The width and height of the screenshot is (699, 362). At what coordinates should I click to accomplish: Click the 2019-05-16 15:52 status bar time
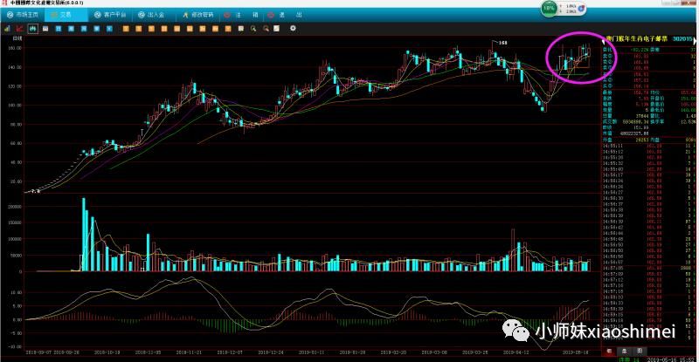(x=671, y=359)
